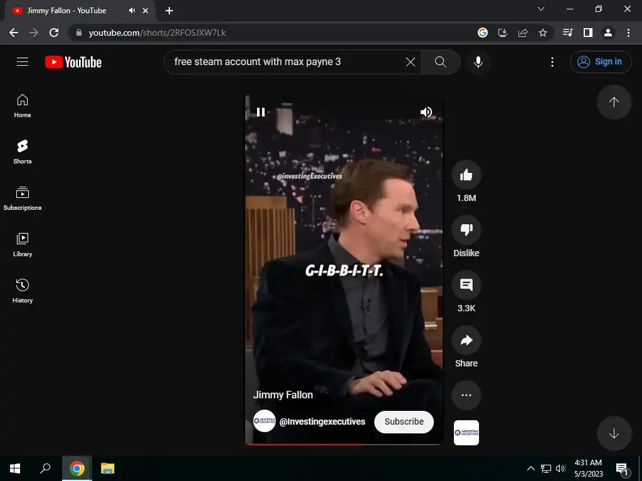Viewport: 642px width, 481px height.
Task: Open Shorts in the sidebar
Action: point(23,152)
